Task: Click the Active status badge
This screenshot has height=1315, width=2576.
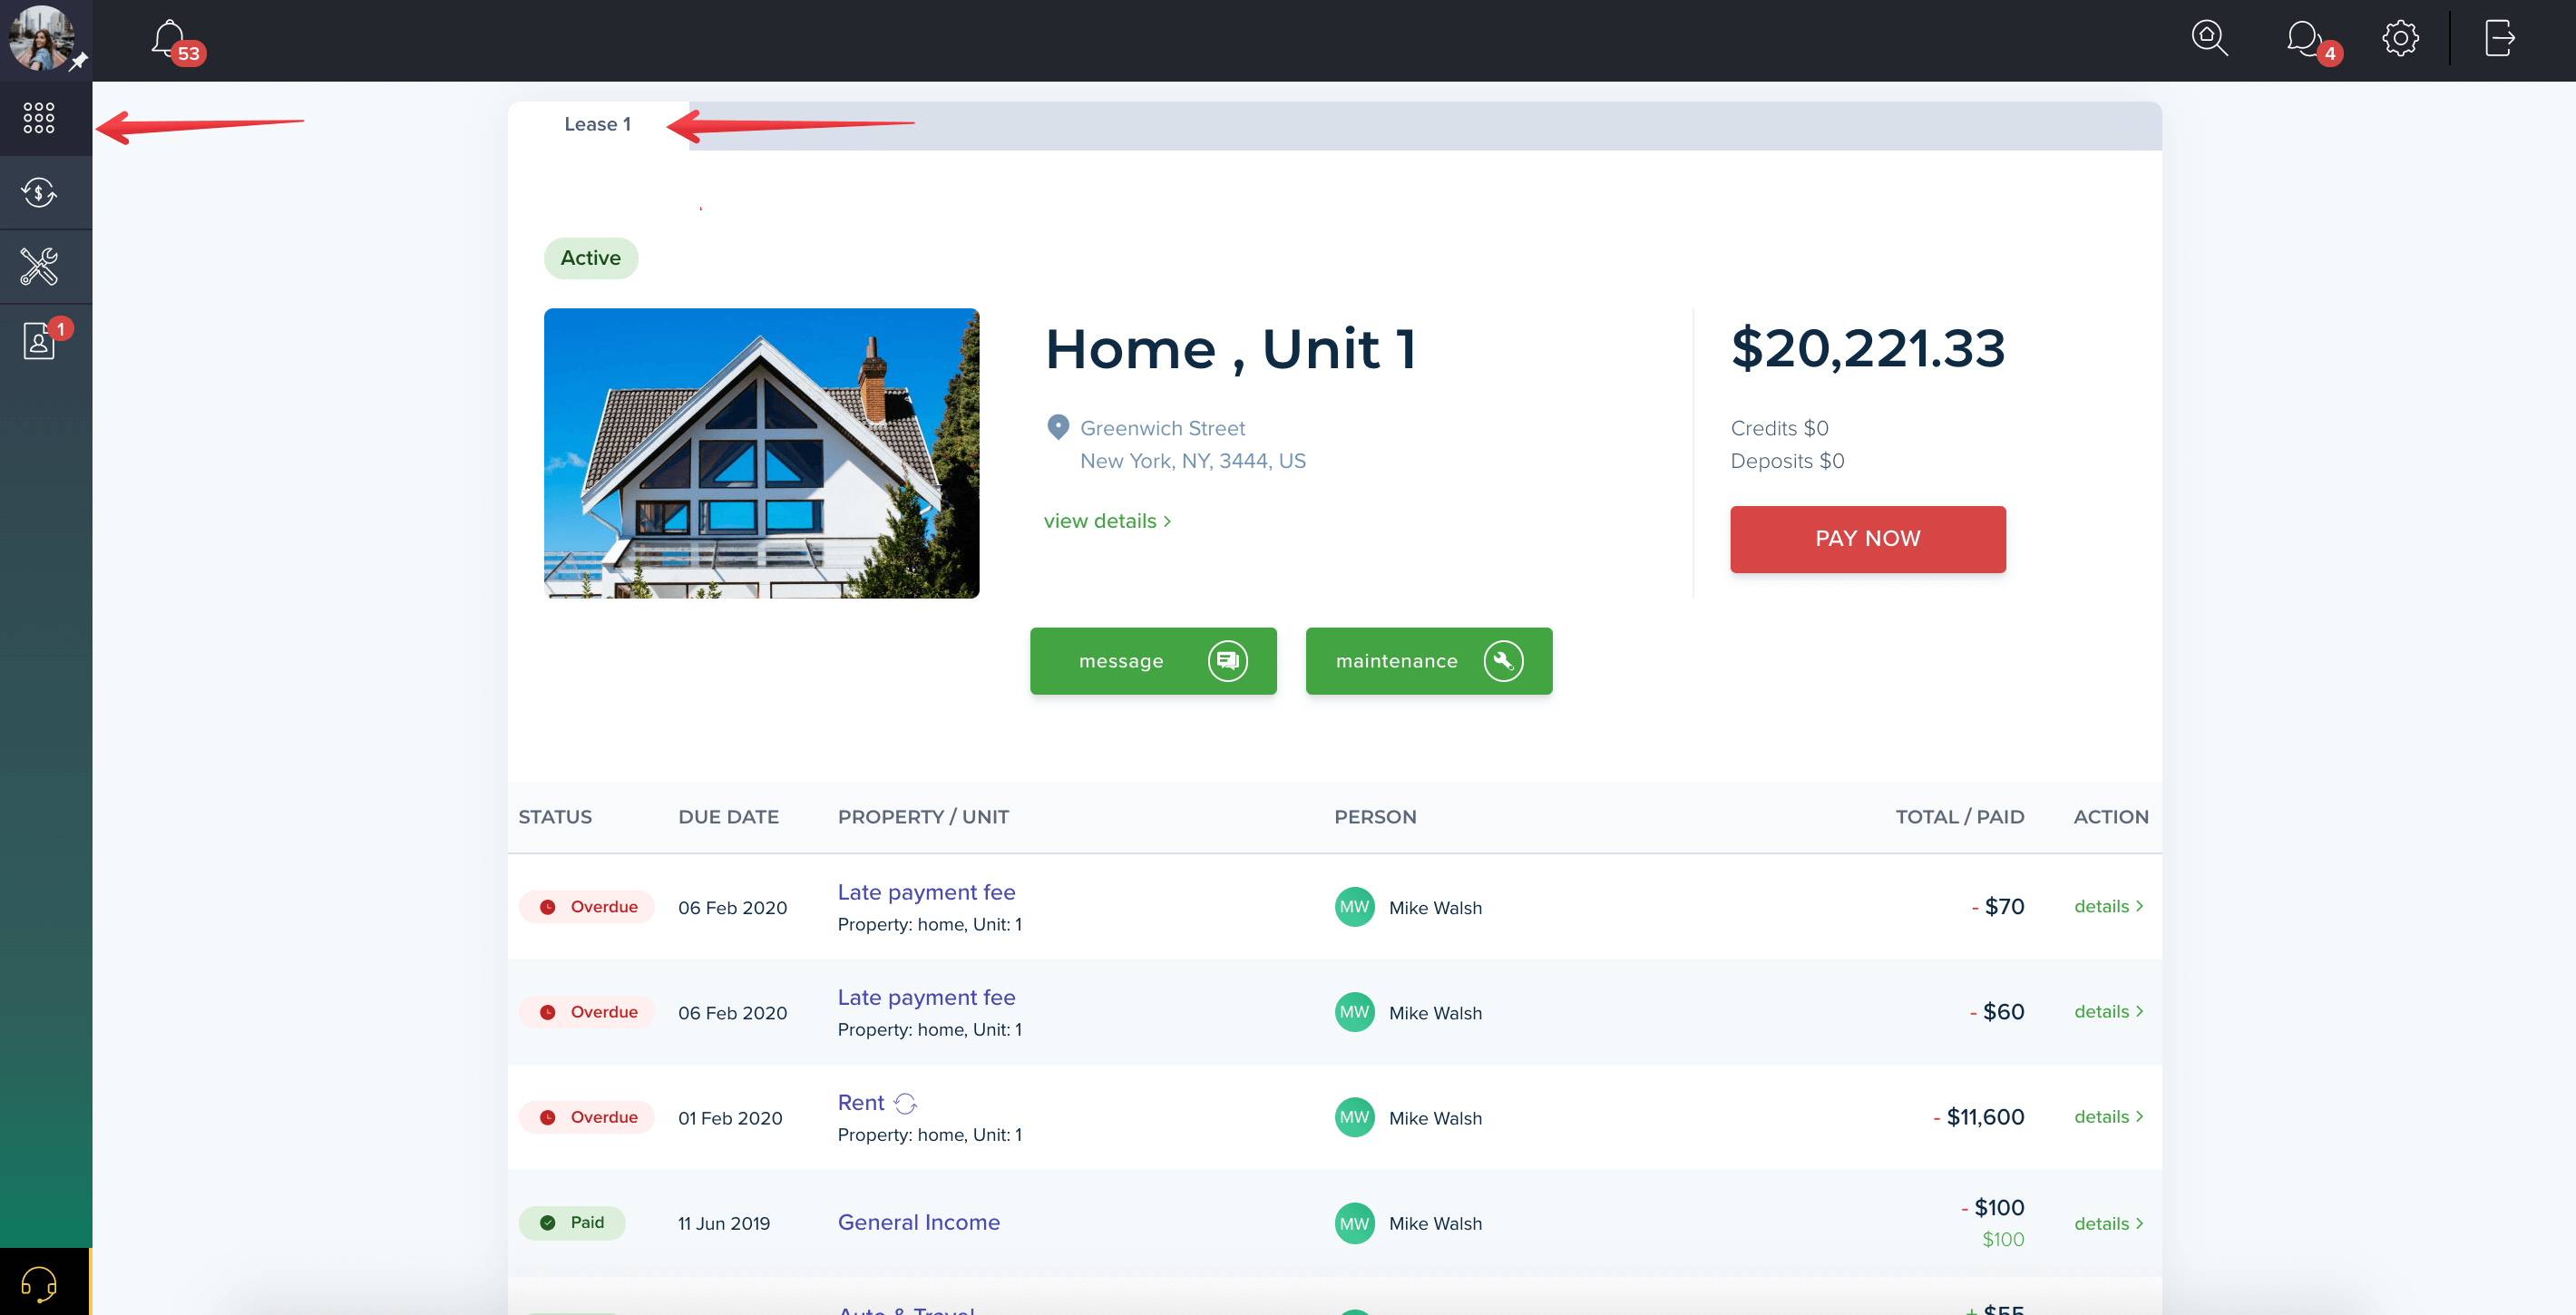Action: coord(590,258)
